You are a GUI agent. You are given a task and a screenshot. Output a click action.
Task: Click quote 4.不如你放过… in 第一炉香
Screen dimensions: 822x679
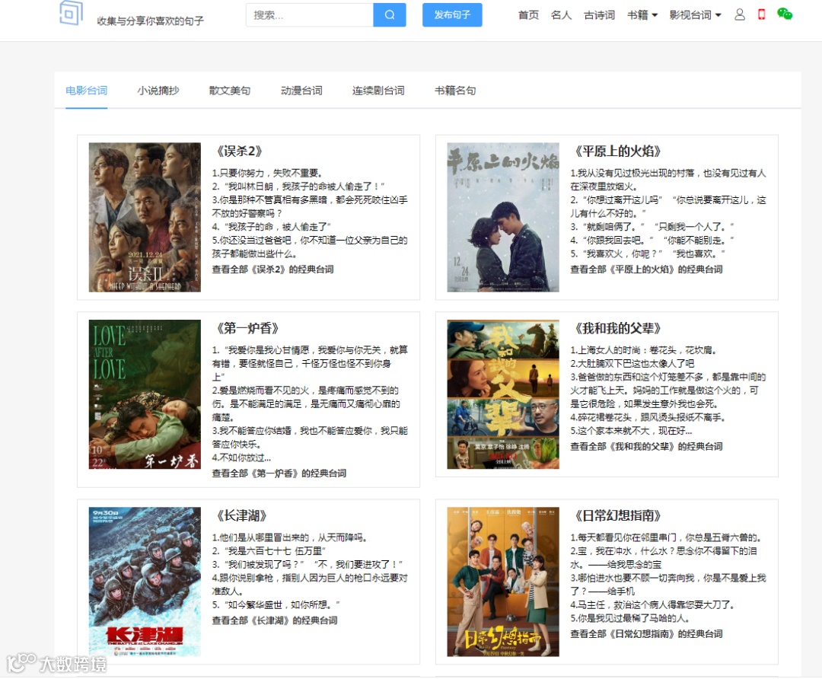tap(241, 457)
